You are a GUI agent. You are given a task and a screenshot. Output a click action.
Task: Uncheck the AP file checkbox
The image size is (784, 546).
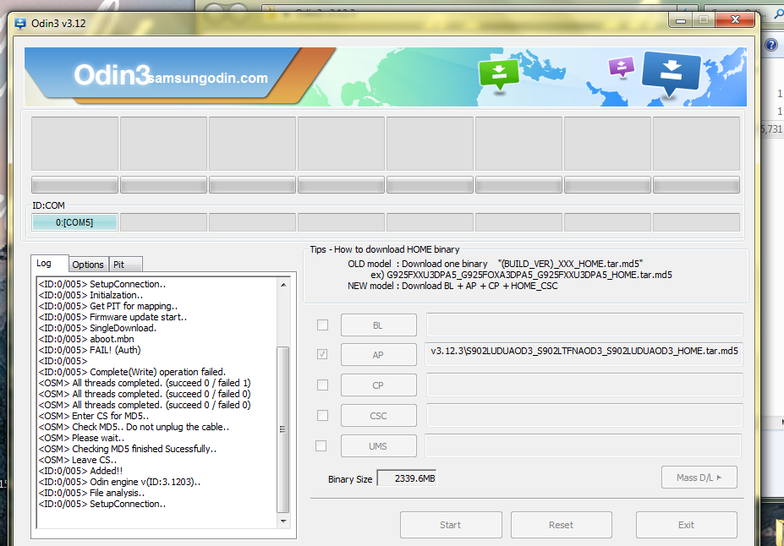tap(322, 354)
